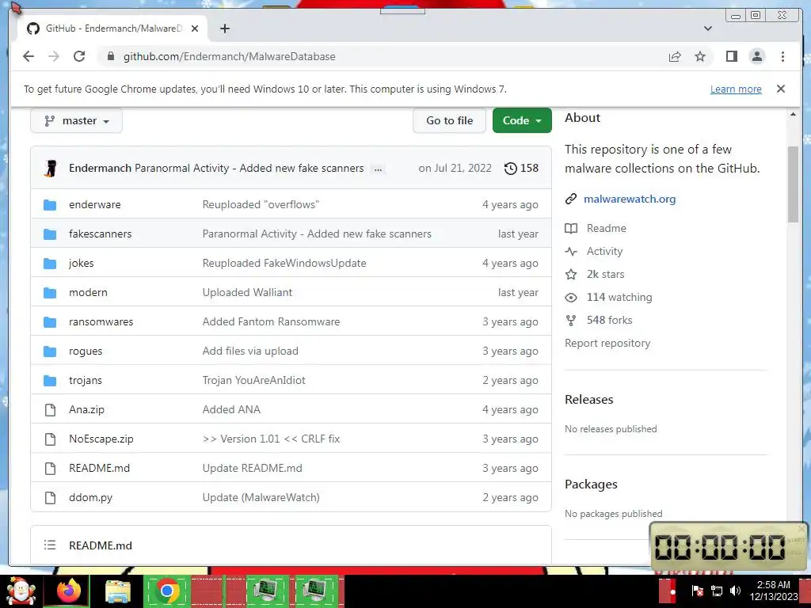This screenshot has width=811, height=608.
Task: Open the enderware folder
Action: [95, 204]
